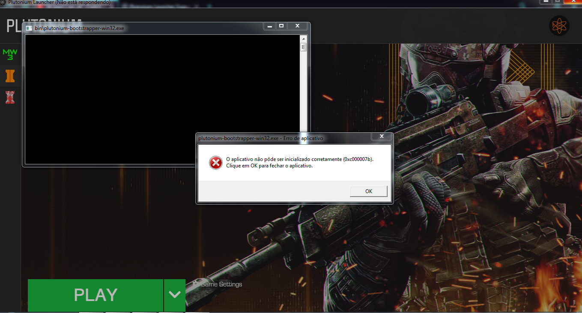This screenshot has height=313, width=582.
Task: Click the console vertical scrollbar thumb
Action: click(x=303, y=47)
